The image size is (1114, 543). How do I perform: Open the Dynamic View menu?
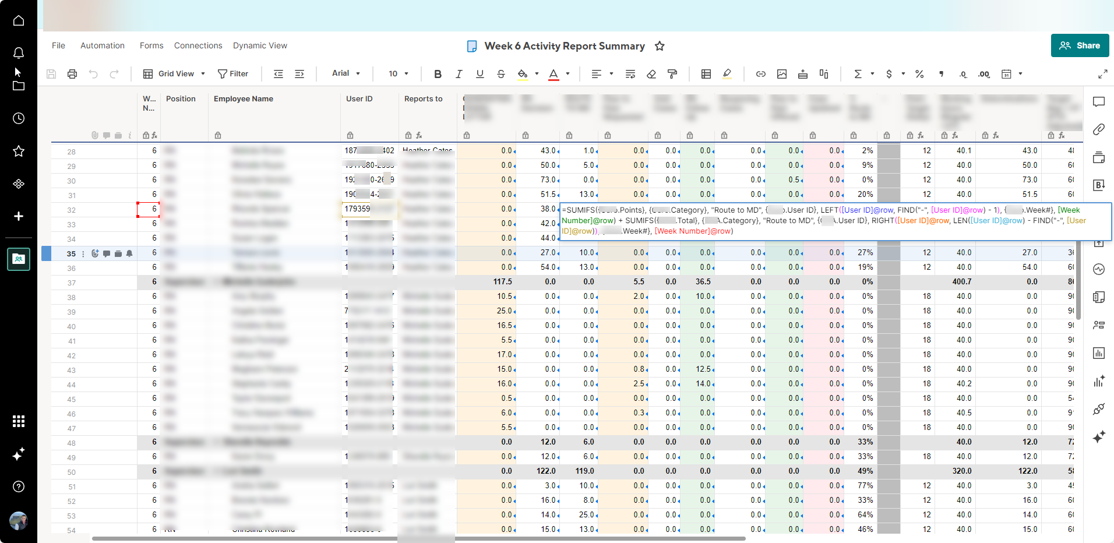[x=260, y=45]
